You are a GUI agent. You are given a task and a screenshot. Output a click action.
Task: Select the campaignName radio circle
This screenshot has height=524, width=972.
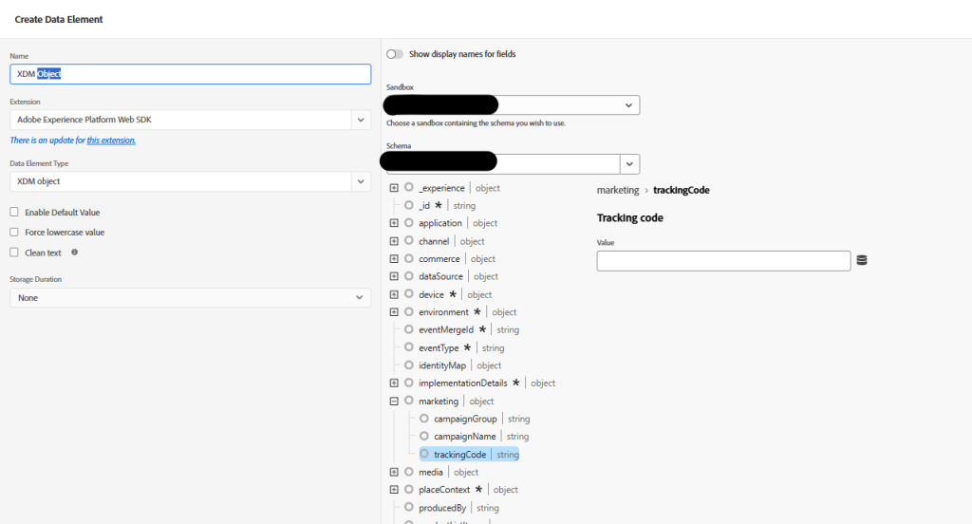coord(424,436)
